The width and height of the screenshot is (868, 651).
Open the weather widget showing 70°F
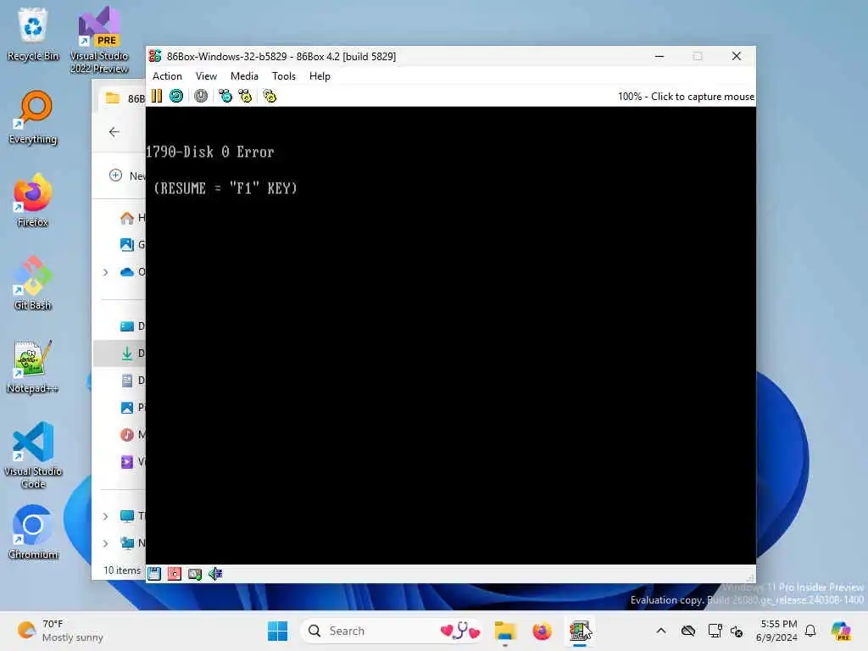[x=60, y=631]
